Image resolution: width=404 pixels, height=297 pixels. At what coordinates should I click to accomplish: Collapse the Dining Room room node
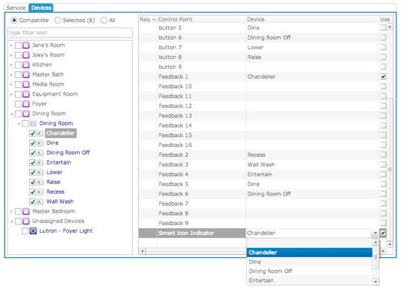coord(11,114)
